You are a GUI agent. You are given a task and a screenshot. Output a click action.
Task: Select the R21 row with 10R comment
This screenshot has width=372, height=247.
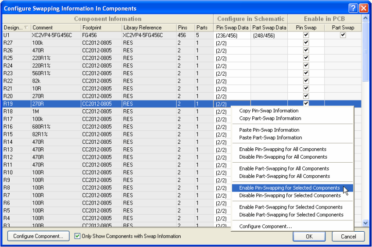click(182, 88)
